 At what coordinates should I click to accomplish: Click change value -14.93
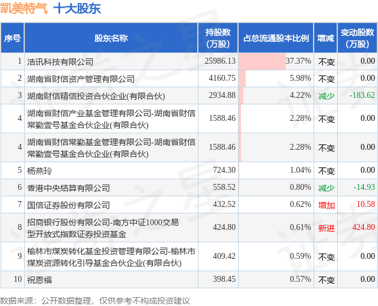pos(364,187)
